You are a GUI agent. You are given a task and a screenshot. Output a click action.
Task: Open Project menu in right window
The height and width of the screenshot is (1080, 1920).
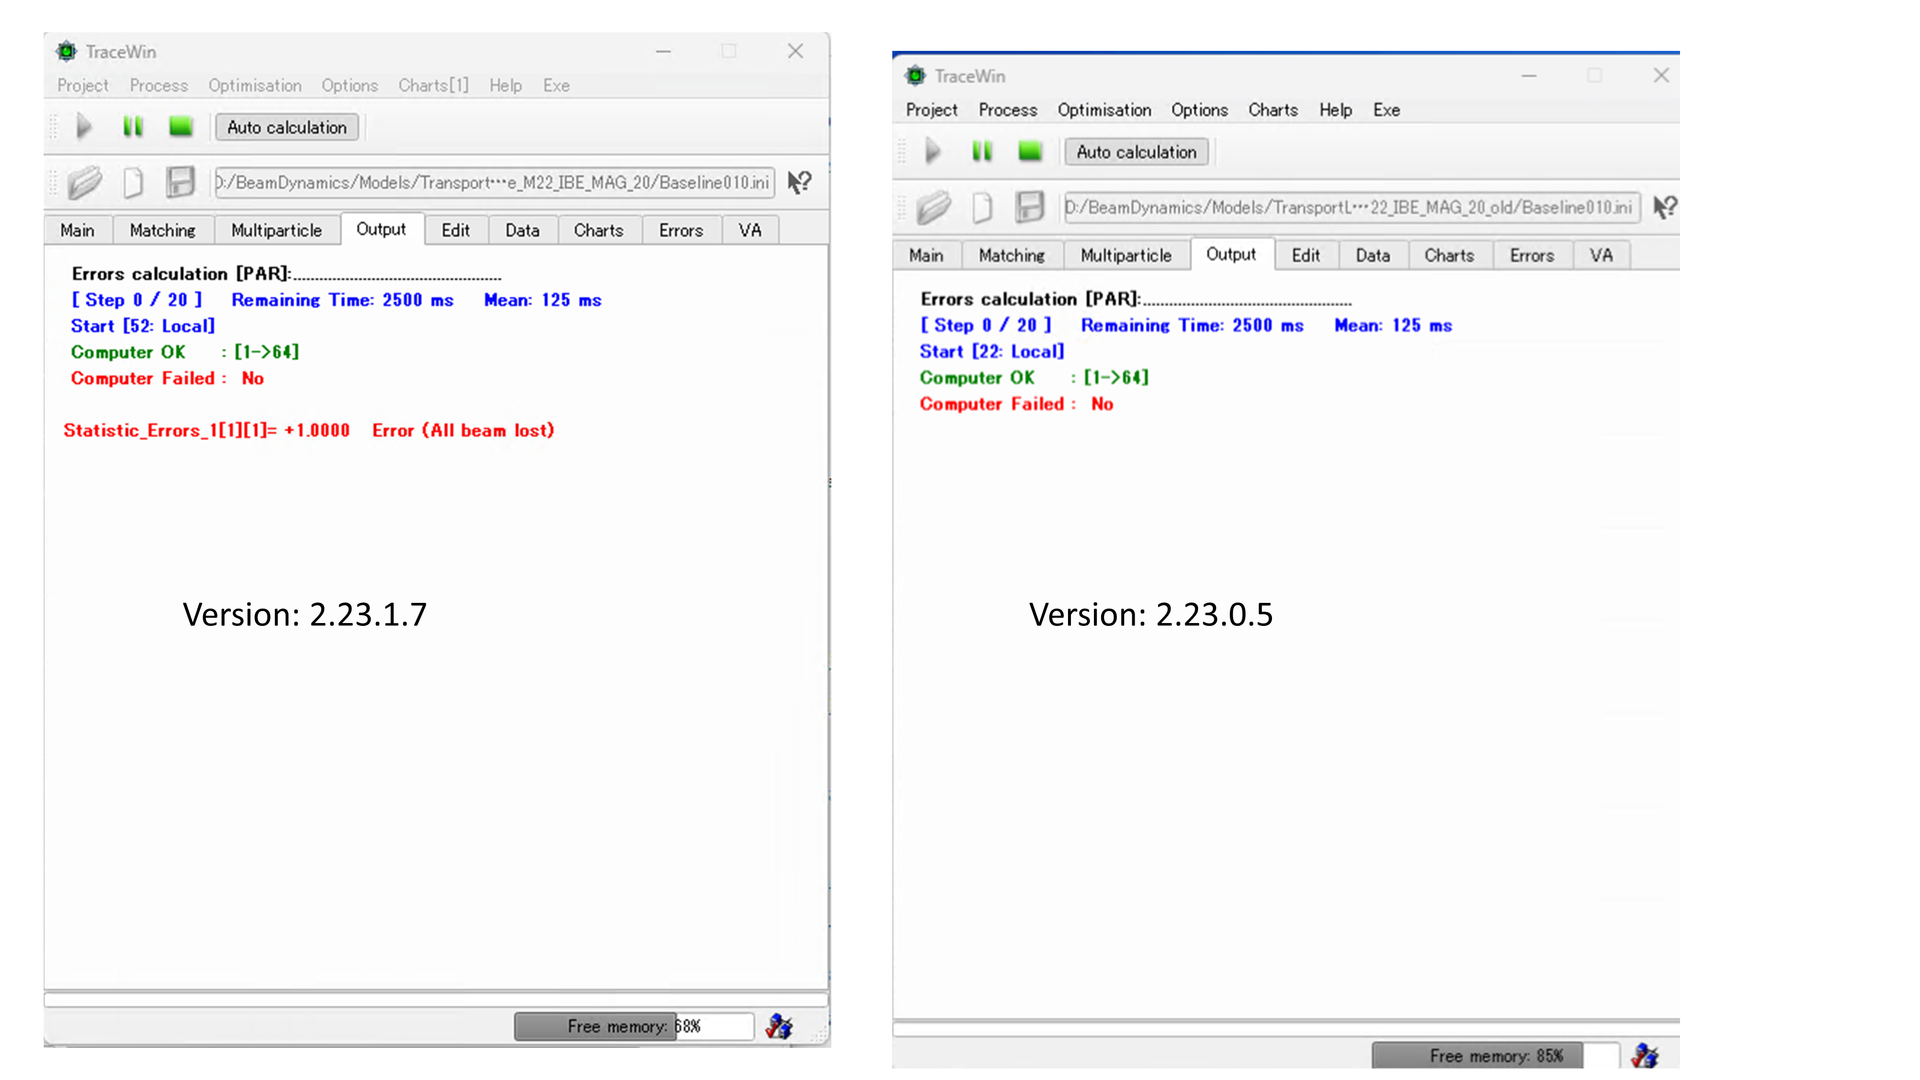point(932,110)
